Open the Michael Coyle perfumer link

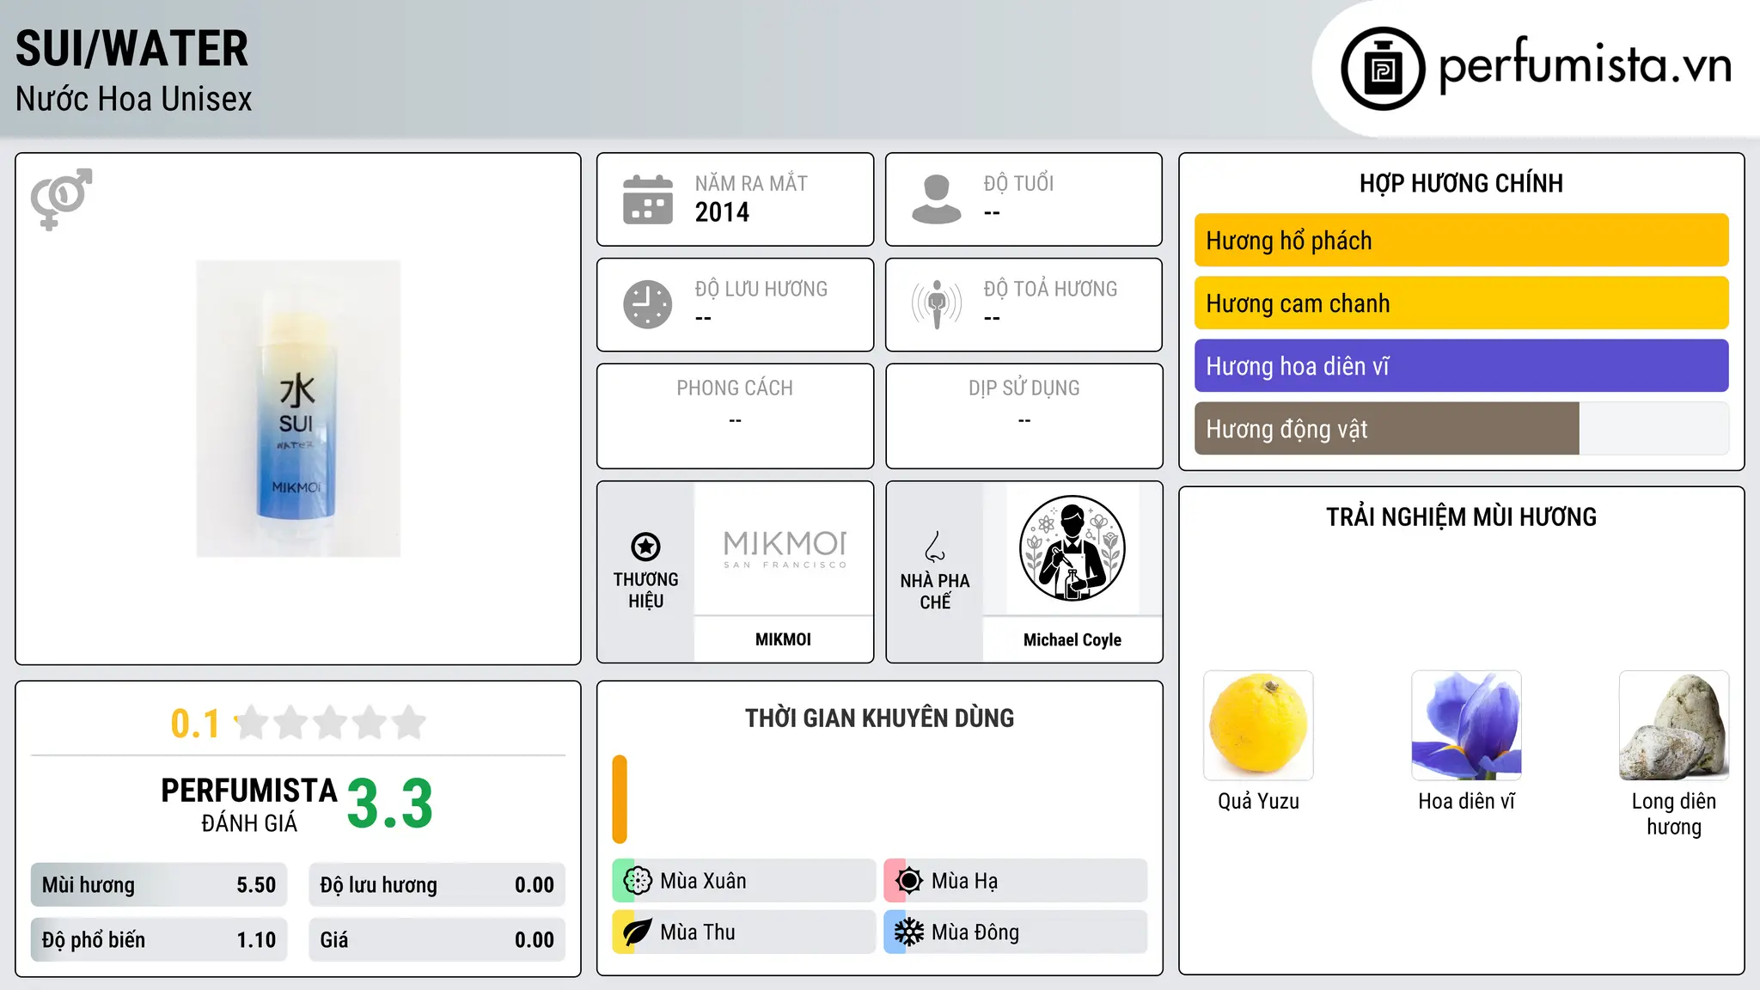[1072, 639]
